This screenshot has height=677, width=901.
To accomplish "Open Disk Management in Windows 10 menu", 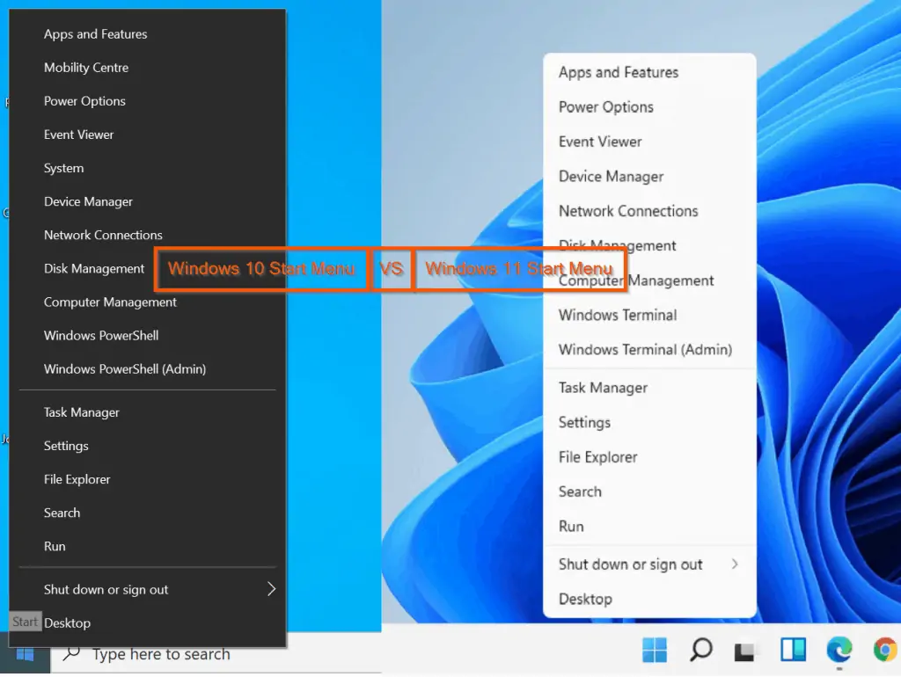I will (94, 268).
